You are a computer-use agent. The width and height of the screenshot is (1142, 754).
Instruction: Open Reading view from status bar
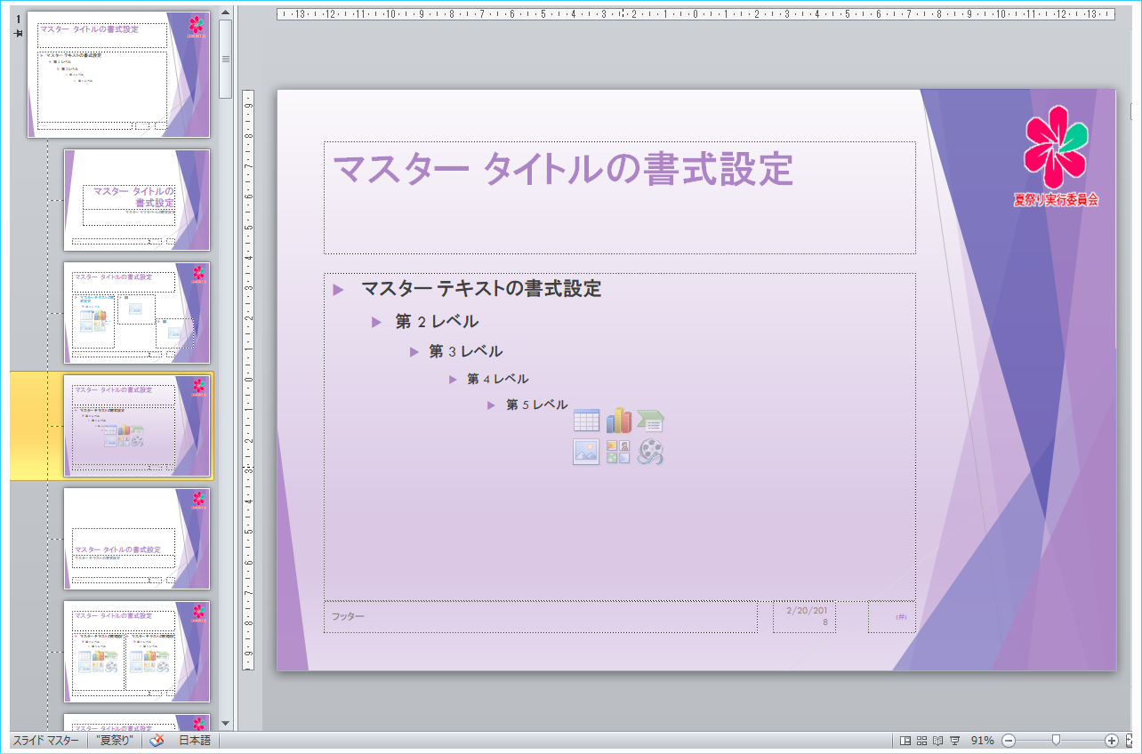[938, 741]
